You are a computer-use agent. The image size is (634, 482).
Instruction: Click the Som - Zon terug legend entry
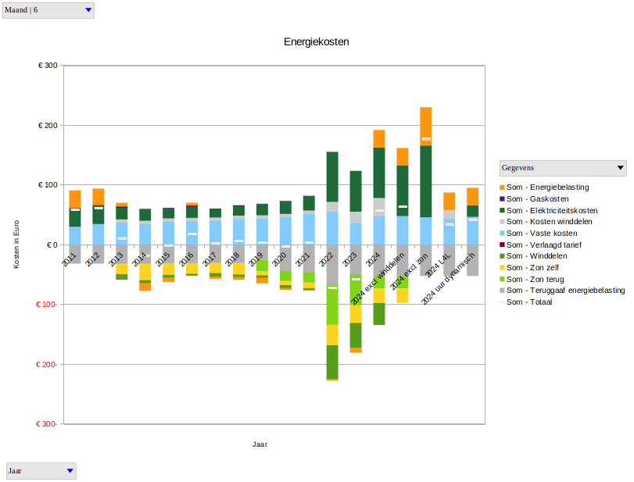point(541,279)
